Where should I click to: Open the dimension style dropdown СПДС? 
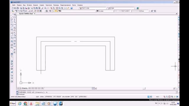122,8
